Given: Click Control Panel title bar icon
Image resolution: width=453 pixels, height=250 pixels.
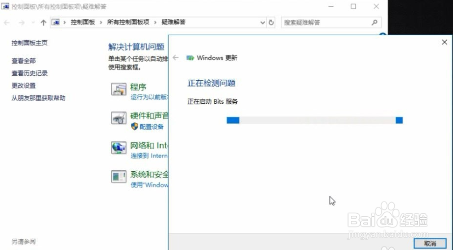Looking at the screenshot, I should [x=5, y=6].
